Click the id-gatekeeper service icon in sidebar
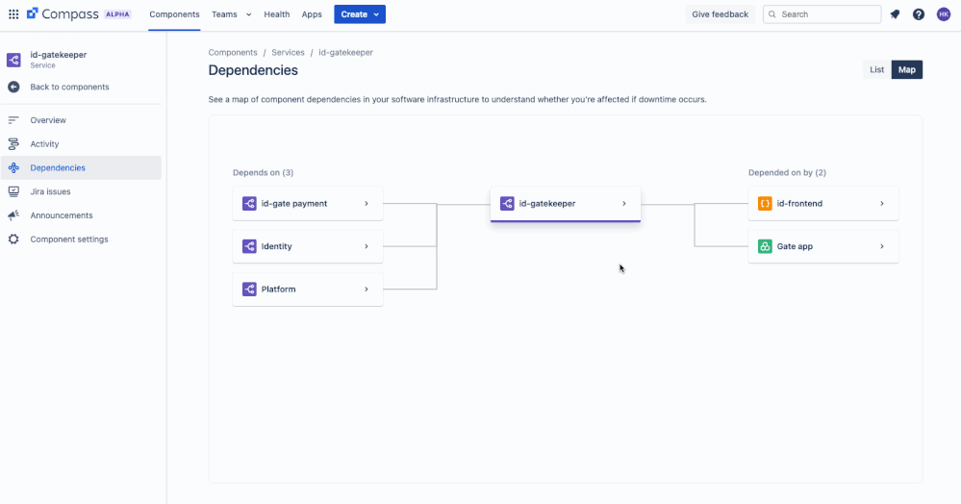 pos(13,60)
